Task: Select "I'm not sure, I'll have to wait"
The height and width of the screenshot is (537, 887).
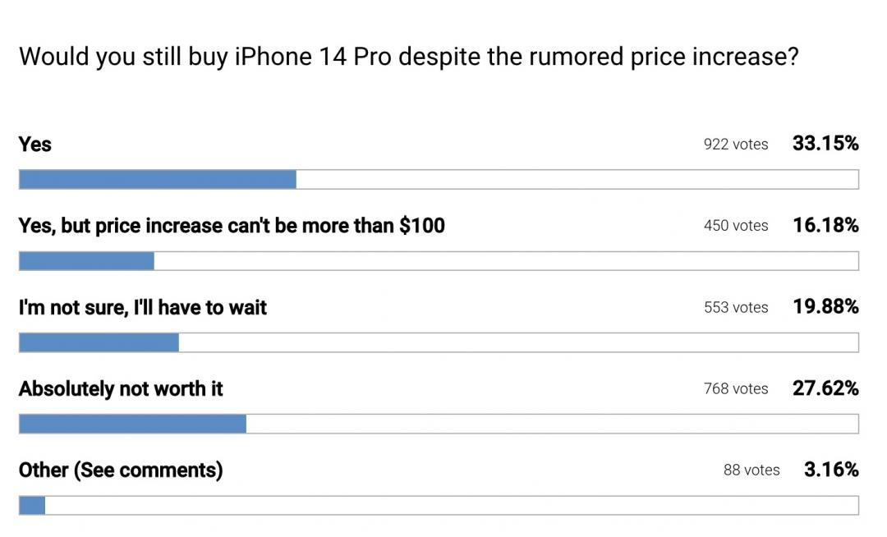Action: (143, 308)
